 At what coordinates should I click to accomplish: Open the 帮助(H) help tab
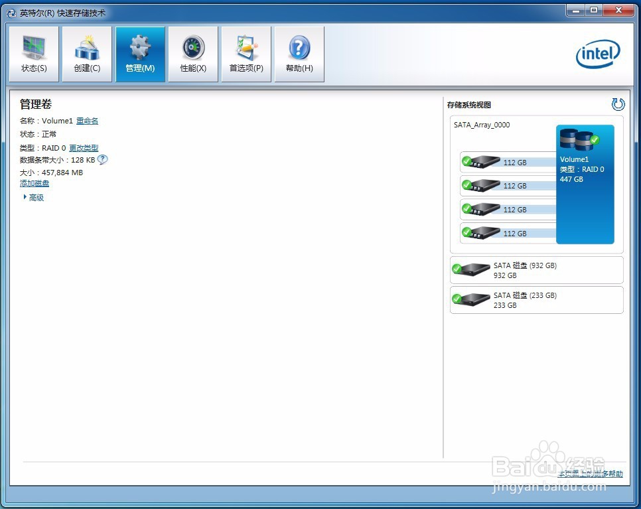[x=300, y=54]
